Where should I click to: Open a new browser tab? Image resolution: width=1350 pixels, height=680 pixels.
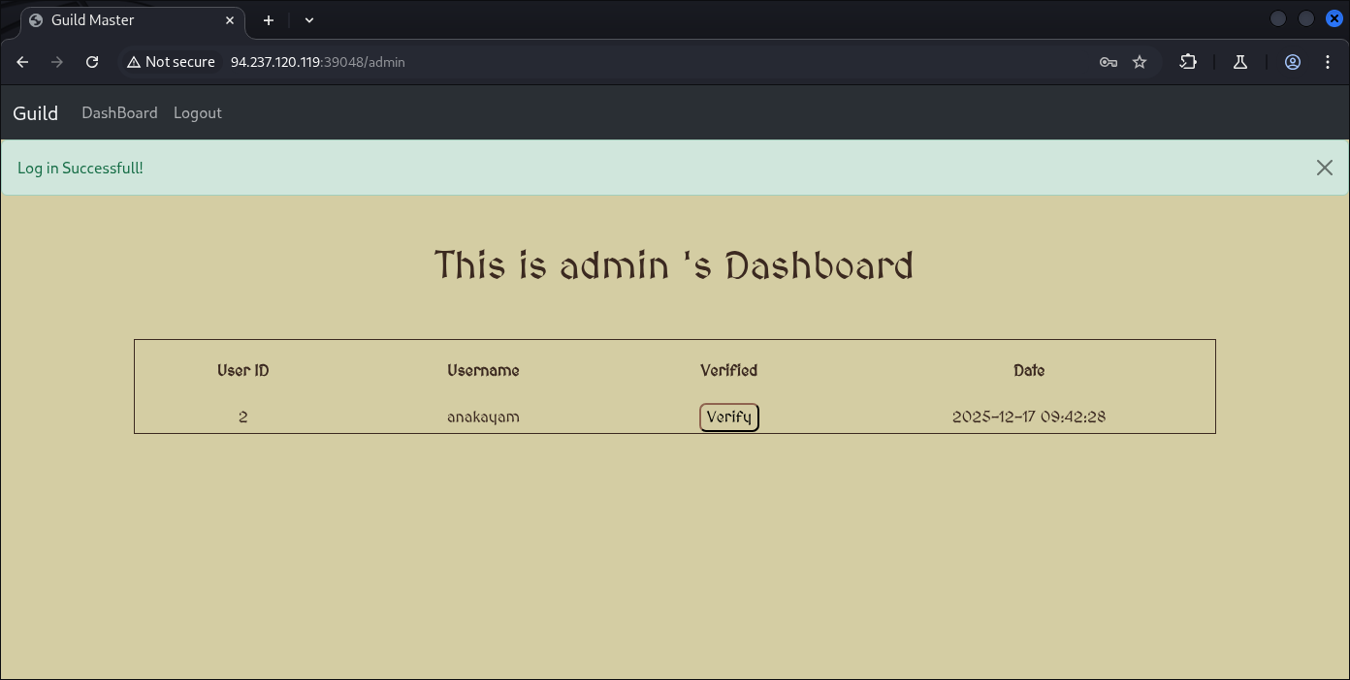[269, 19]
